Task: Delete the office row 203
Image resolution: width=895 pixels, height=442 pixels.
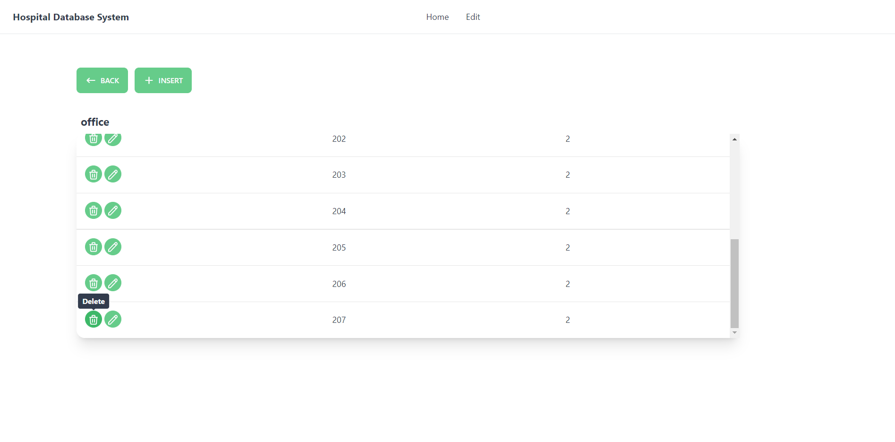Action: [94, 174]
